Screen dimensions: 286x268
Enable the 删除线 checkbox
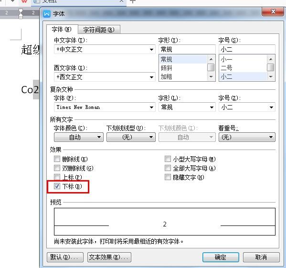point(57,159)
